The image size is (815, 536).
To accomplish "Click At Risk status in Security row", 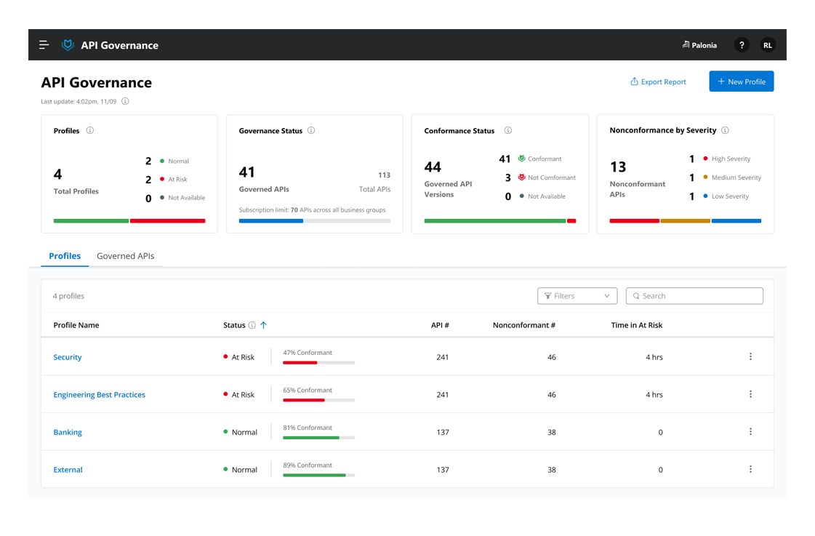I will pyautogui.click(x=239, y=357).
